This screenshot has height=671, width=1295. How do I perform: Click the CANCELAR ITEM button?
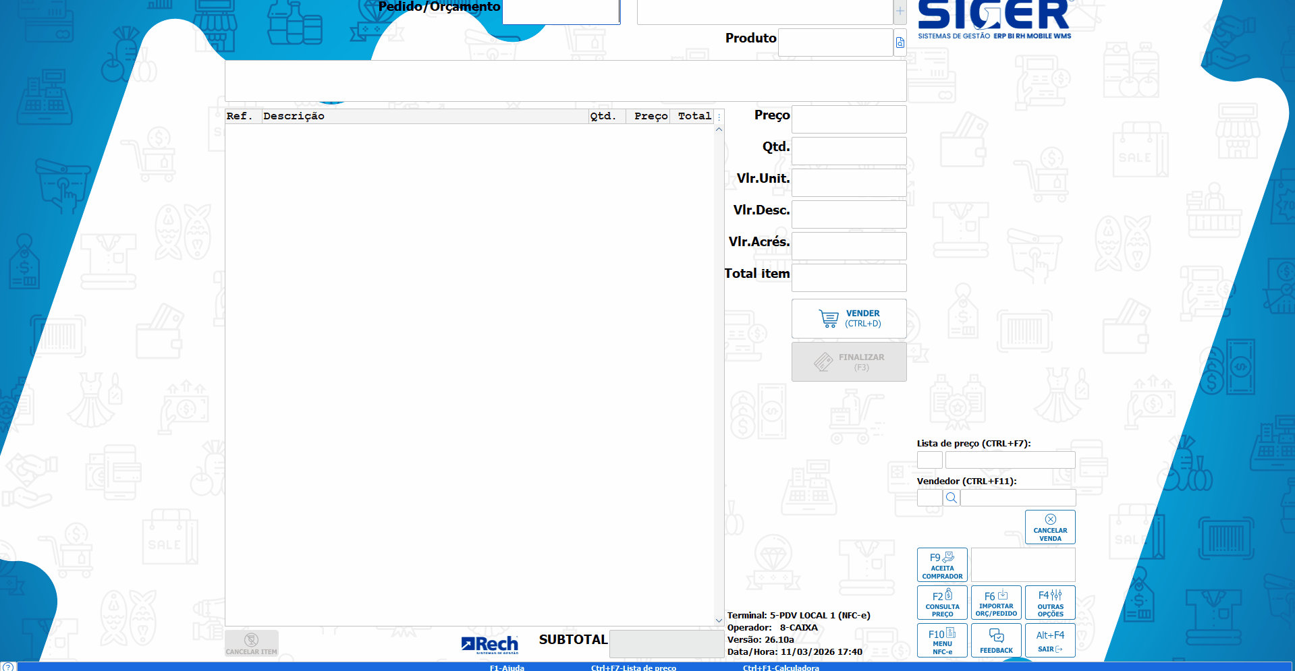click(252, 643)
